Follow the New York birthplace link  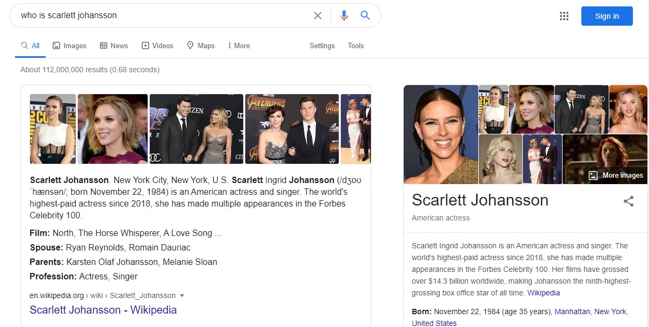pyautogui.click(x=610, y=311)
